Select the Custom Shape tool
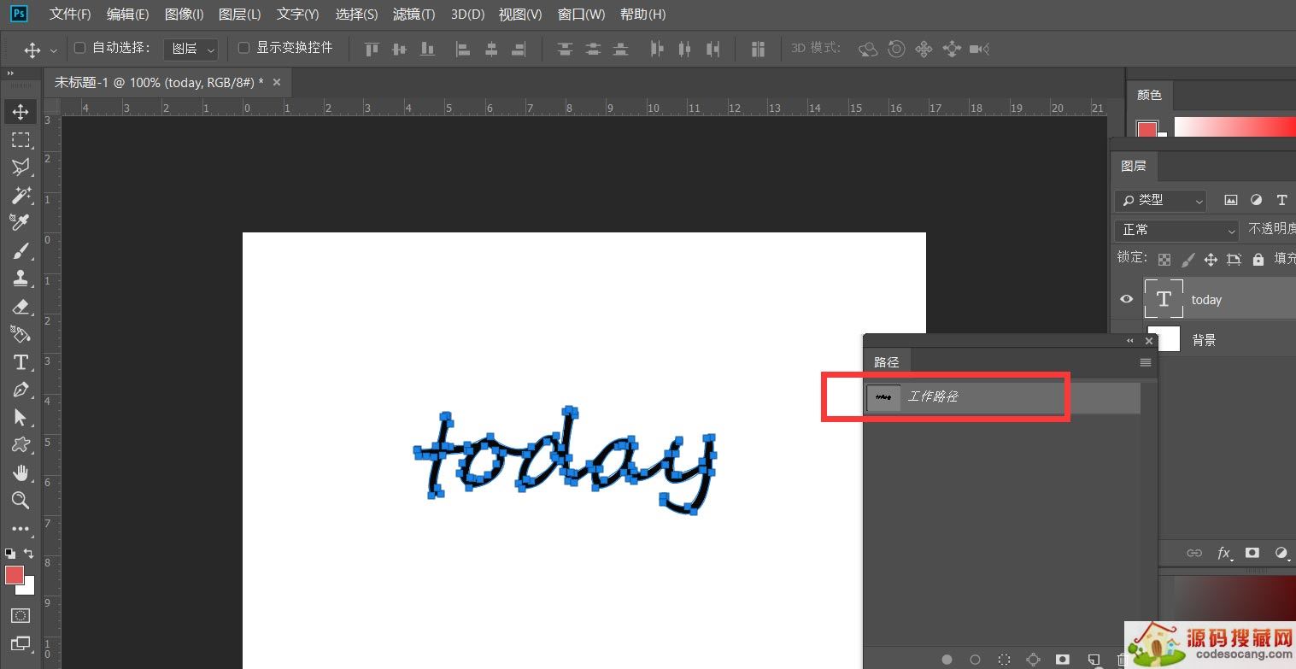Screen dimensions: 1296x669 click(21, 444)
